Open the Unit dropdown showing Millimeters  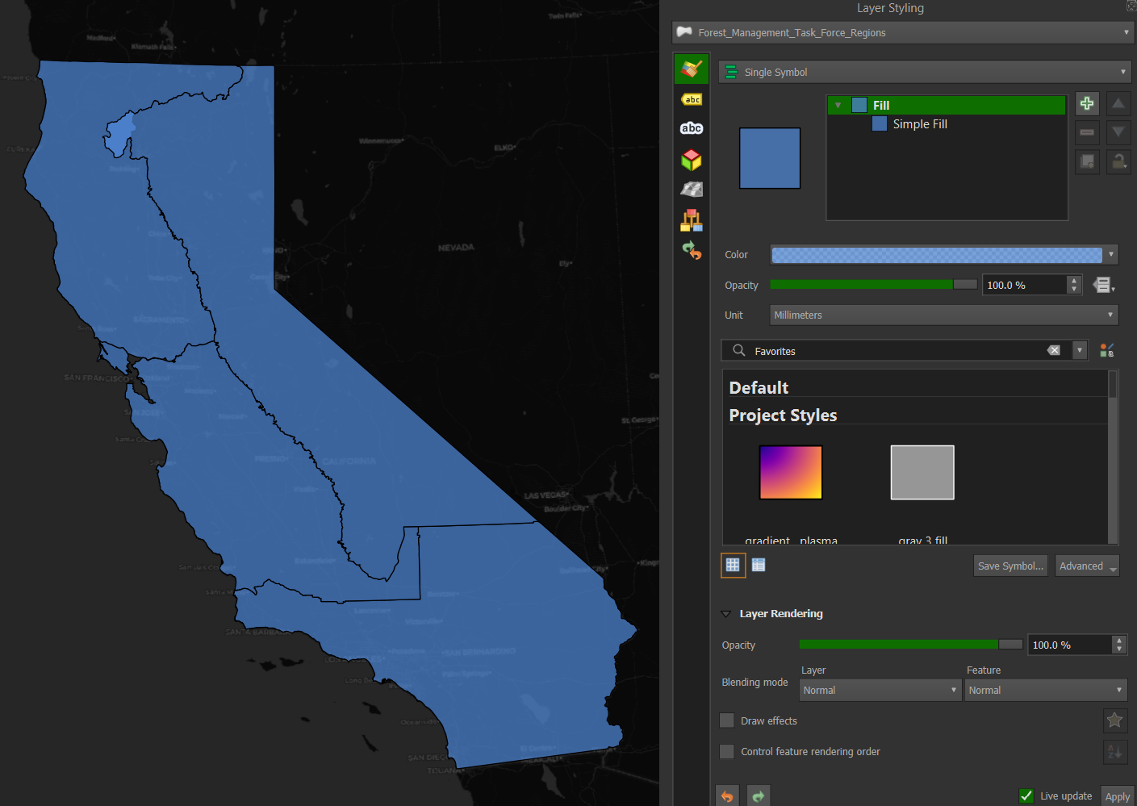coord(943,315)
